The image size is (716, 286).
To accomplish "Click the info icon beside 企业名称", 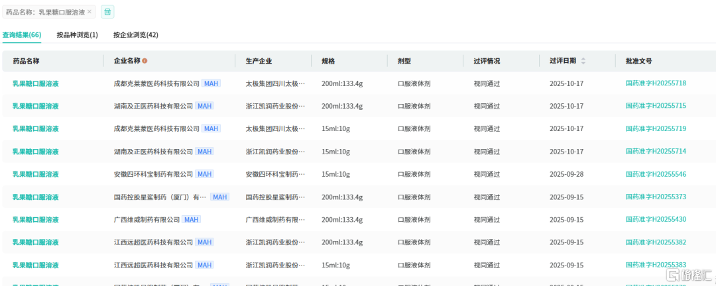I will tap(145, 61).
